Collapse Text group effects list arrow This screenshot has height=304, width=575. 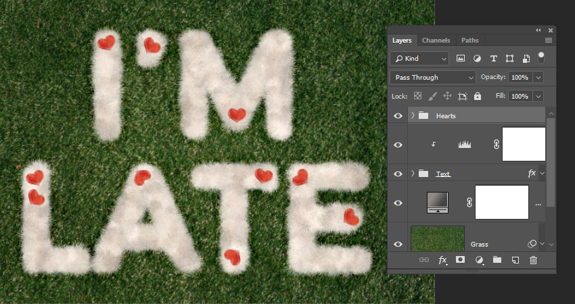(542, 174)
